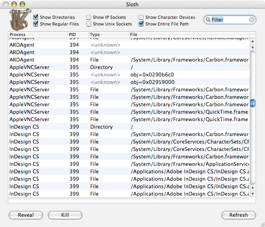Sort by the File column header
The width and height of the screenshot is (265, 227).
(189, 35)
